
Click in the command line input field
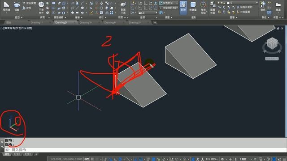pyautogui.click(x=145, y=150)
